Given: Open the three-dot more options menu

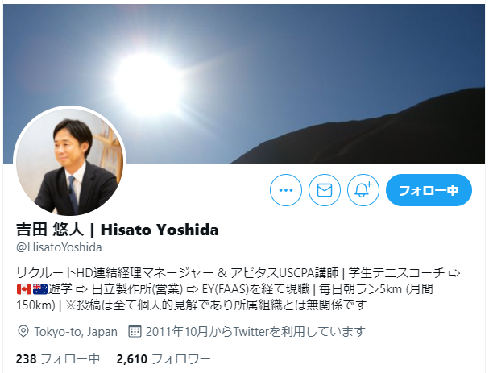Looking at the screenshot, I should pos(286,190).
